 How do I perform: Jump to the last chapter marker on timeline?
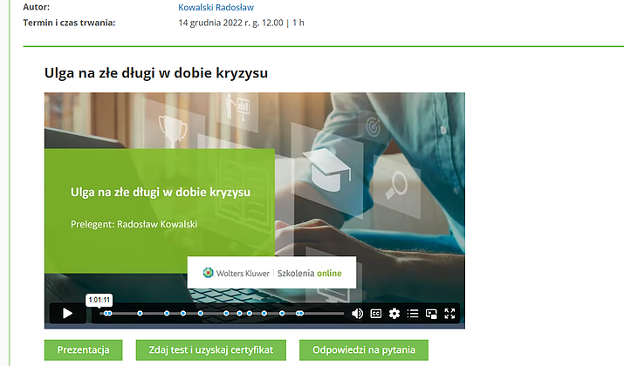pyautogui.click(x=301, y=313)
